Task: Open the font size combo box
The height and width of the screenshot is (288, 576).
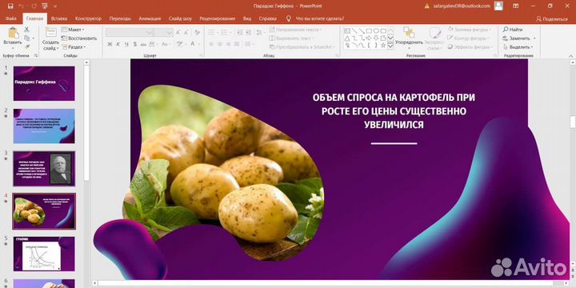Action: click(163, 33)
